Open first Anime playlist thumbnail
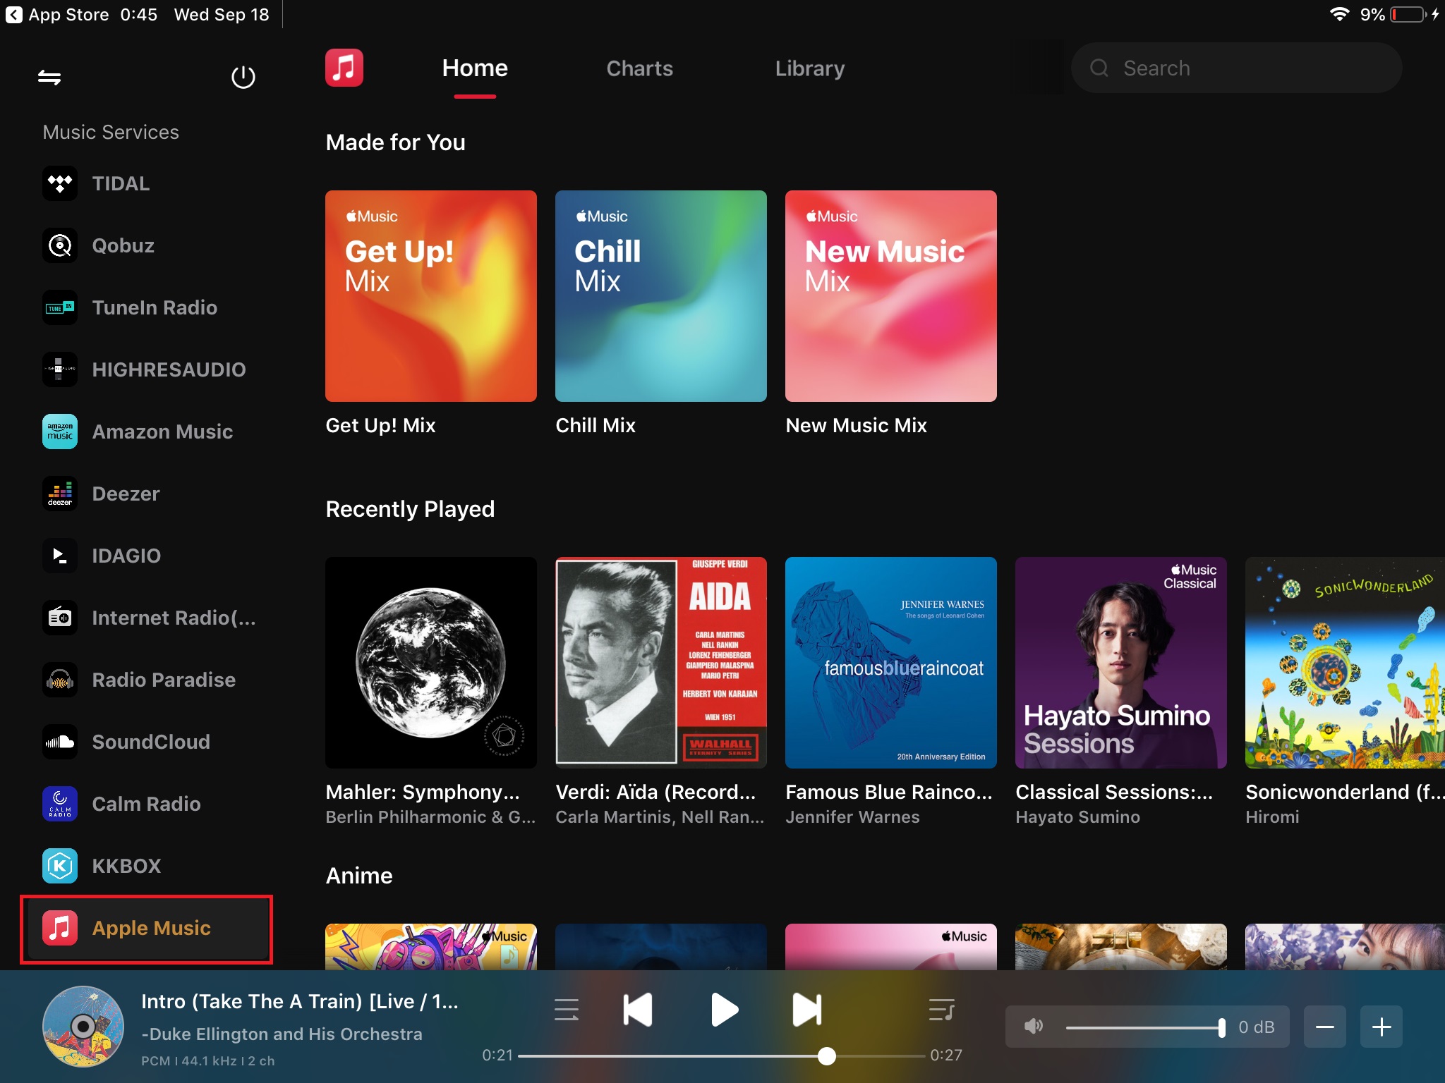The image size is (1445, 1083). pyautogui.click(x=431, y=947)
